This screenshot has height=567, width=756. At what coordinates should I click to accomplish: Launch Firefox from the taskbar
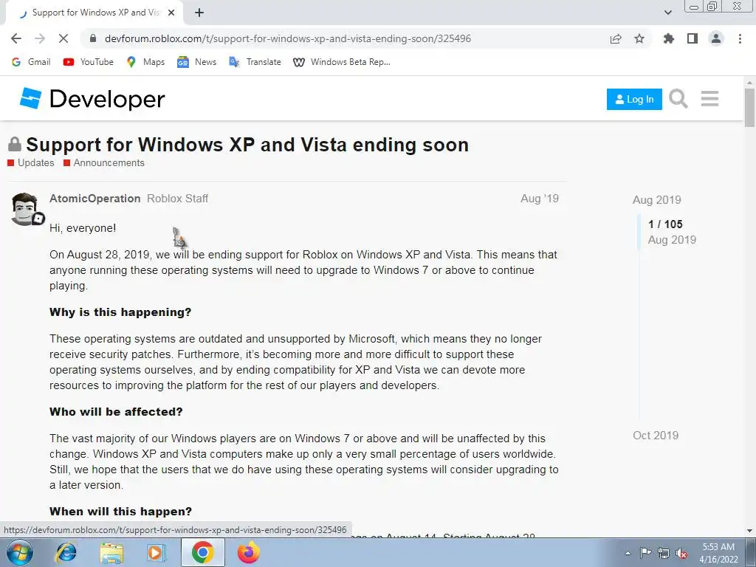249,552
